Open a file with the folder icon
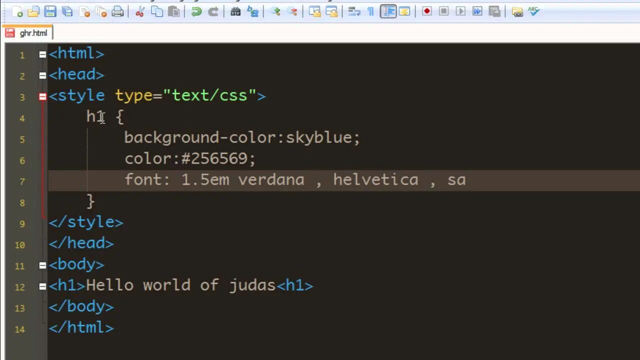 click(33, 11)
